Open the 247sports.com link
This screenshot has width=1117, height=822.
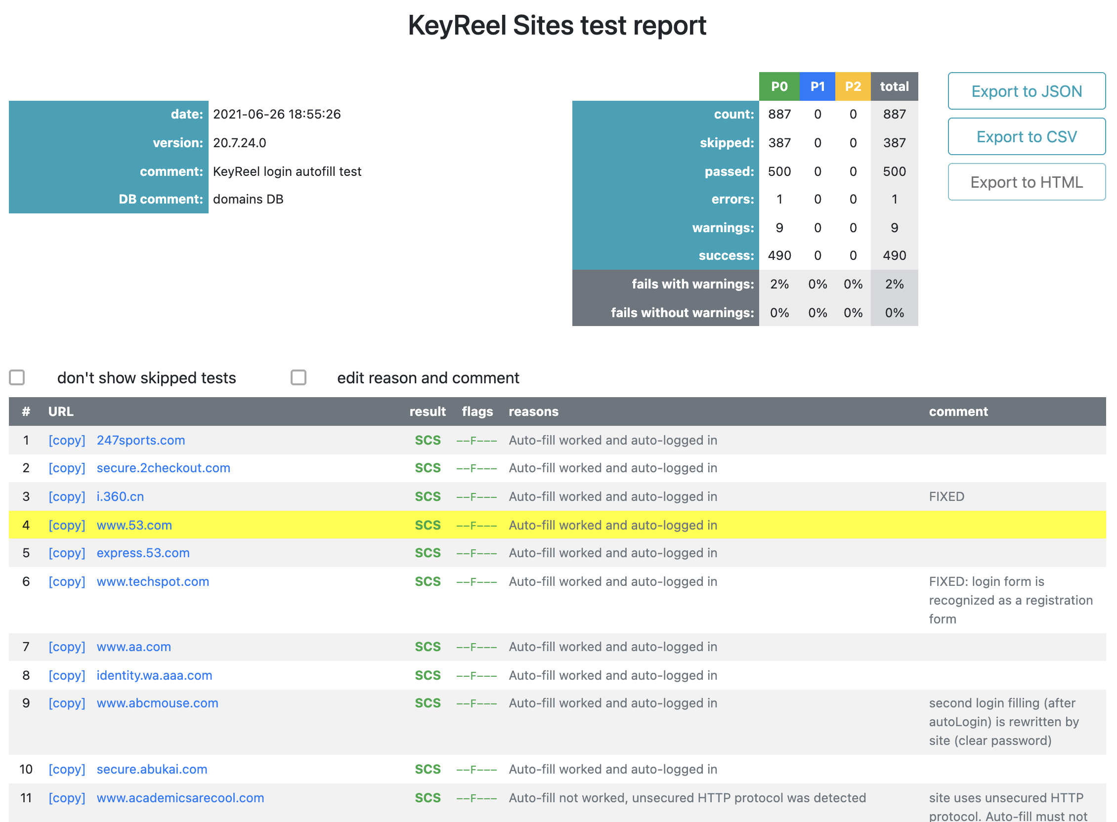tap(141, 440)
